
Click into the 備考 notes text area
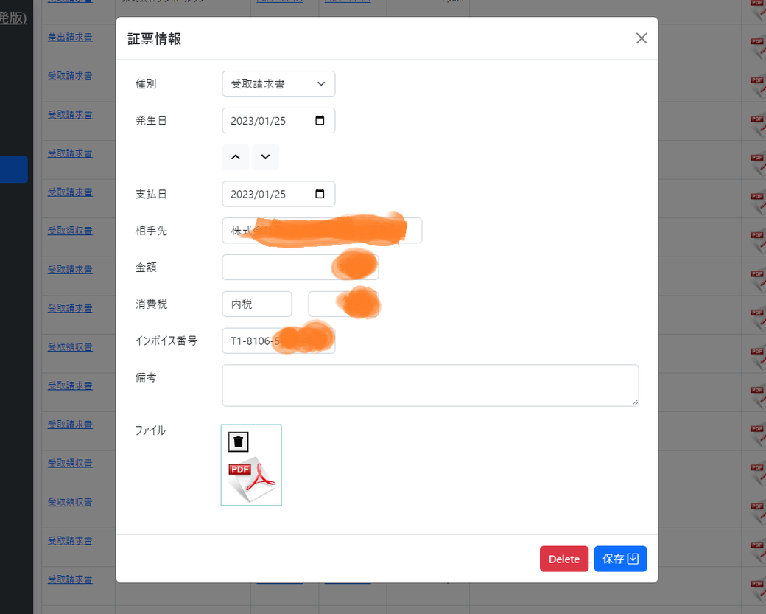coord(430,385)
